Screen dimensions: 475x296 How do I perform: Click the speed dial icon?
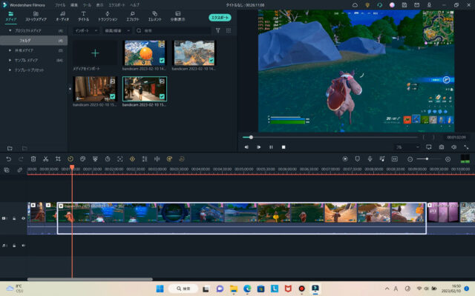point(71,159)
